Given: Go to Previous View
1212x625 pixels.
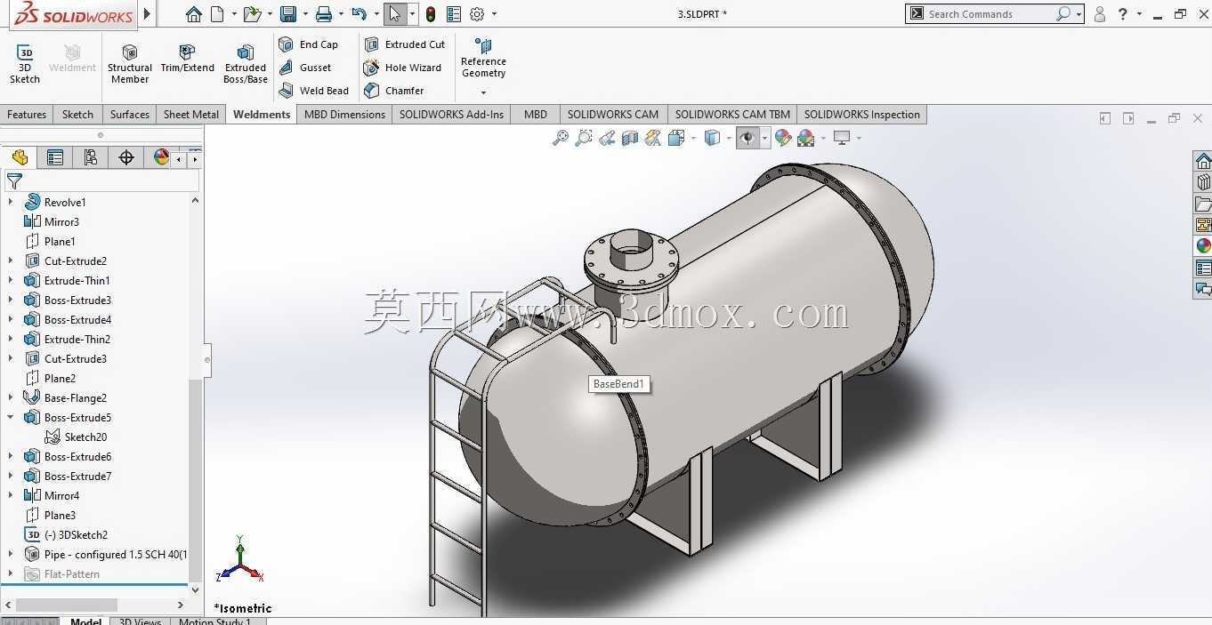Looking at the screenshot, I should (x=607, y=138).
